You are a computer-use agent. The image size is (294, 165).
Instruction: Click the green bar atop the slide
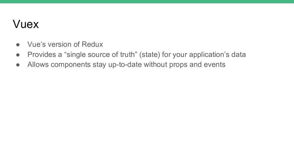[x=147, y=1]
